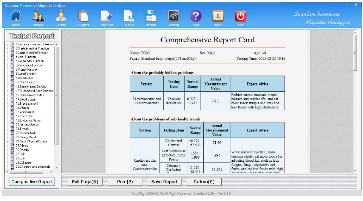Click the report viewer scroll-up arrow
The width and height of the screenshot is (363, 201).
coord(355,32)
